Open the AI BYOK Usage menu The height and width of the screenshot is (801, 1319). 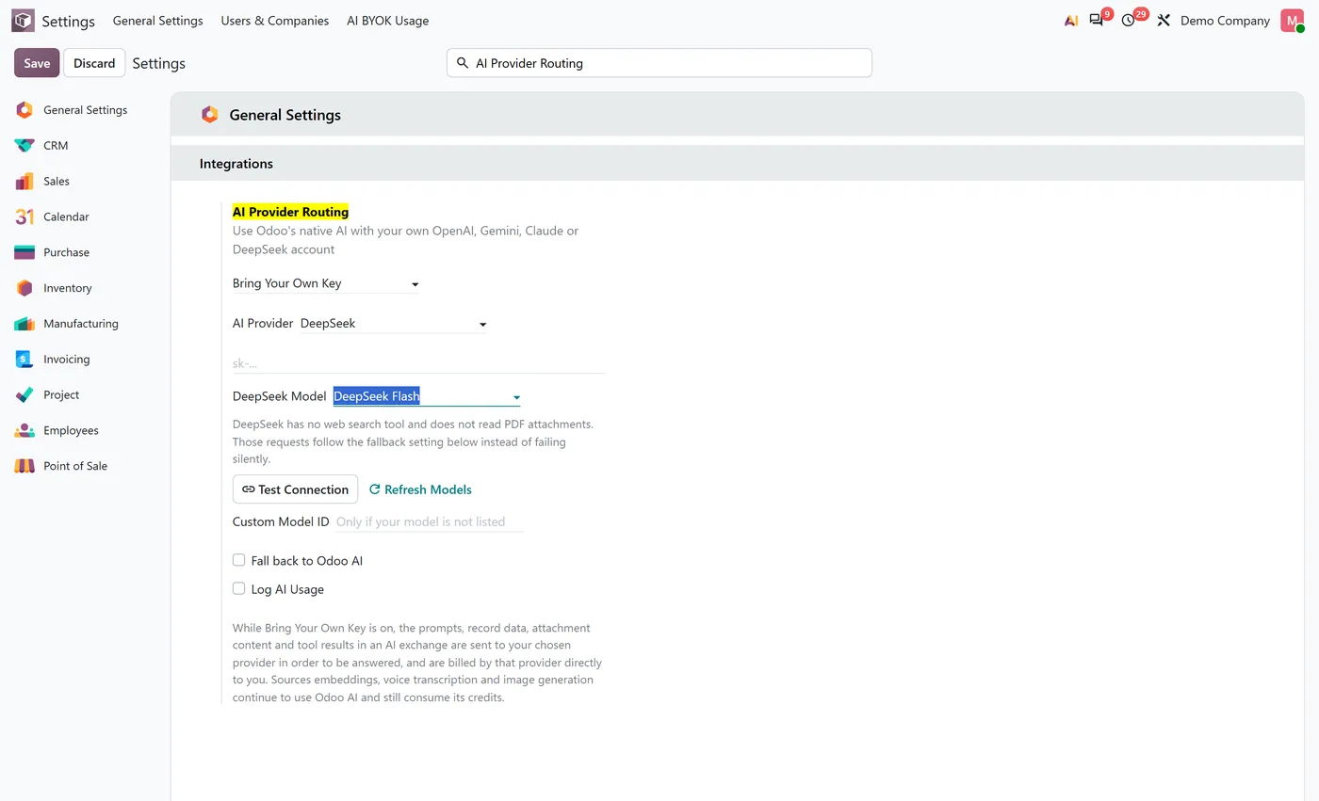[x=388, y=21]
